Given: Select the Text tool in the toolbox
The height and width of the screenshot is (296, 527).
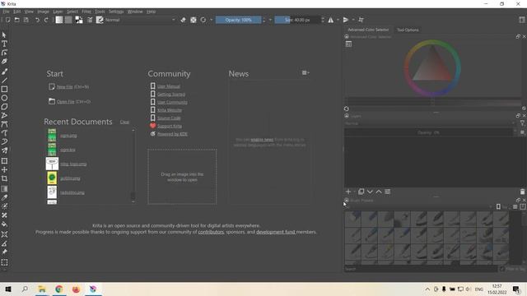Looking at the screenshot, I should pyautogui.click(x=4, y=44).
